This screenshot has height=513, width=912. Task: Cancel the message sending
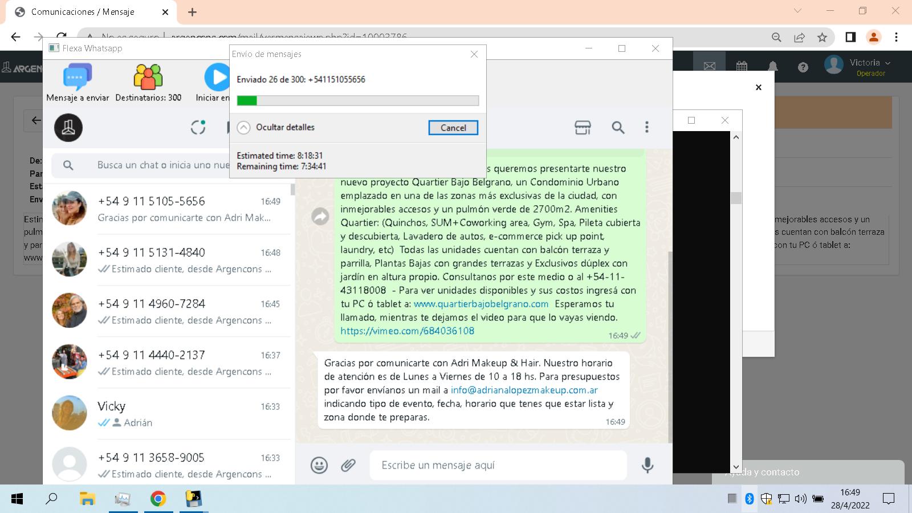[x=453, y=128]
